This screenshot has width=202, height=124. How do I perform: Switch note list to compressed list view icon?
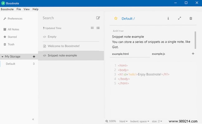click(x=98, y=28)
